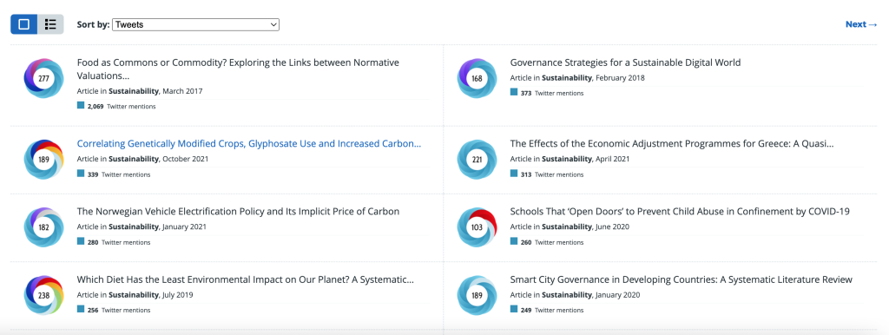This screenshot has height=335, width=889.
Task: Switch to grid view
Action: 23,24
